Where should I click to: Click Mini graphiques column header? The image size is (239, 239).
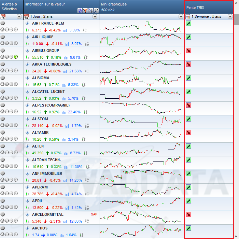point(142,7)
